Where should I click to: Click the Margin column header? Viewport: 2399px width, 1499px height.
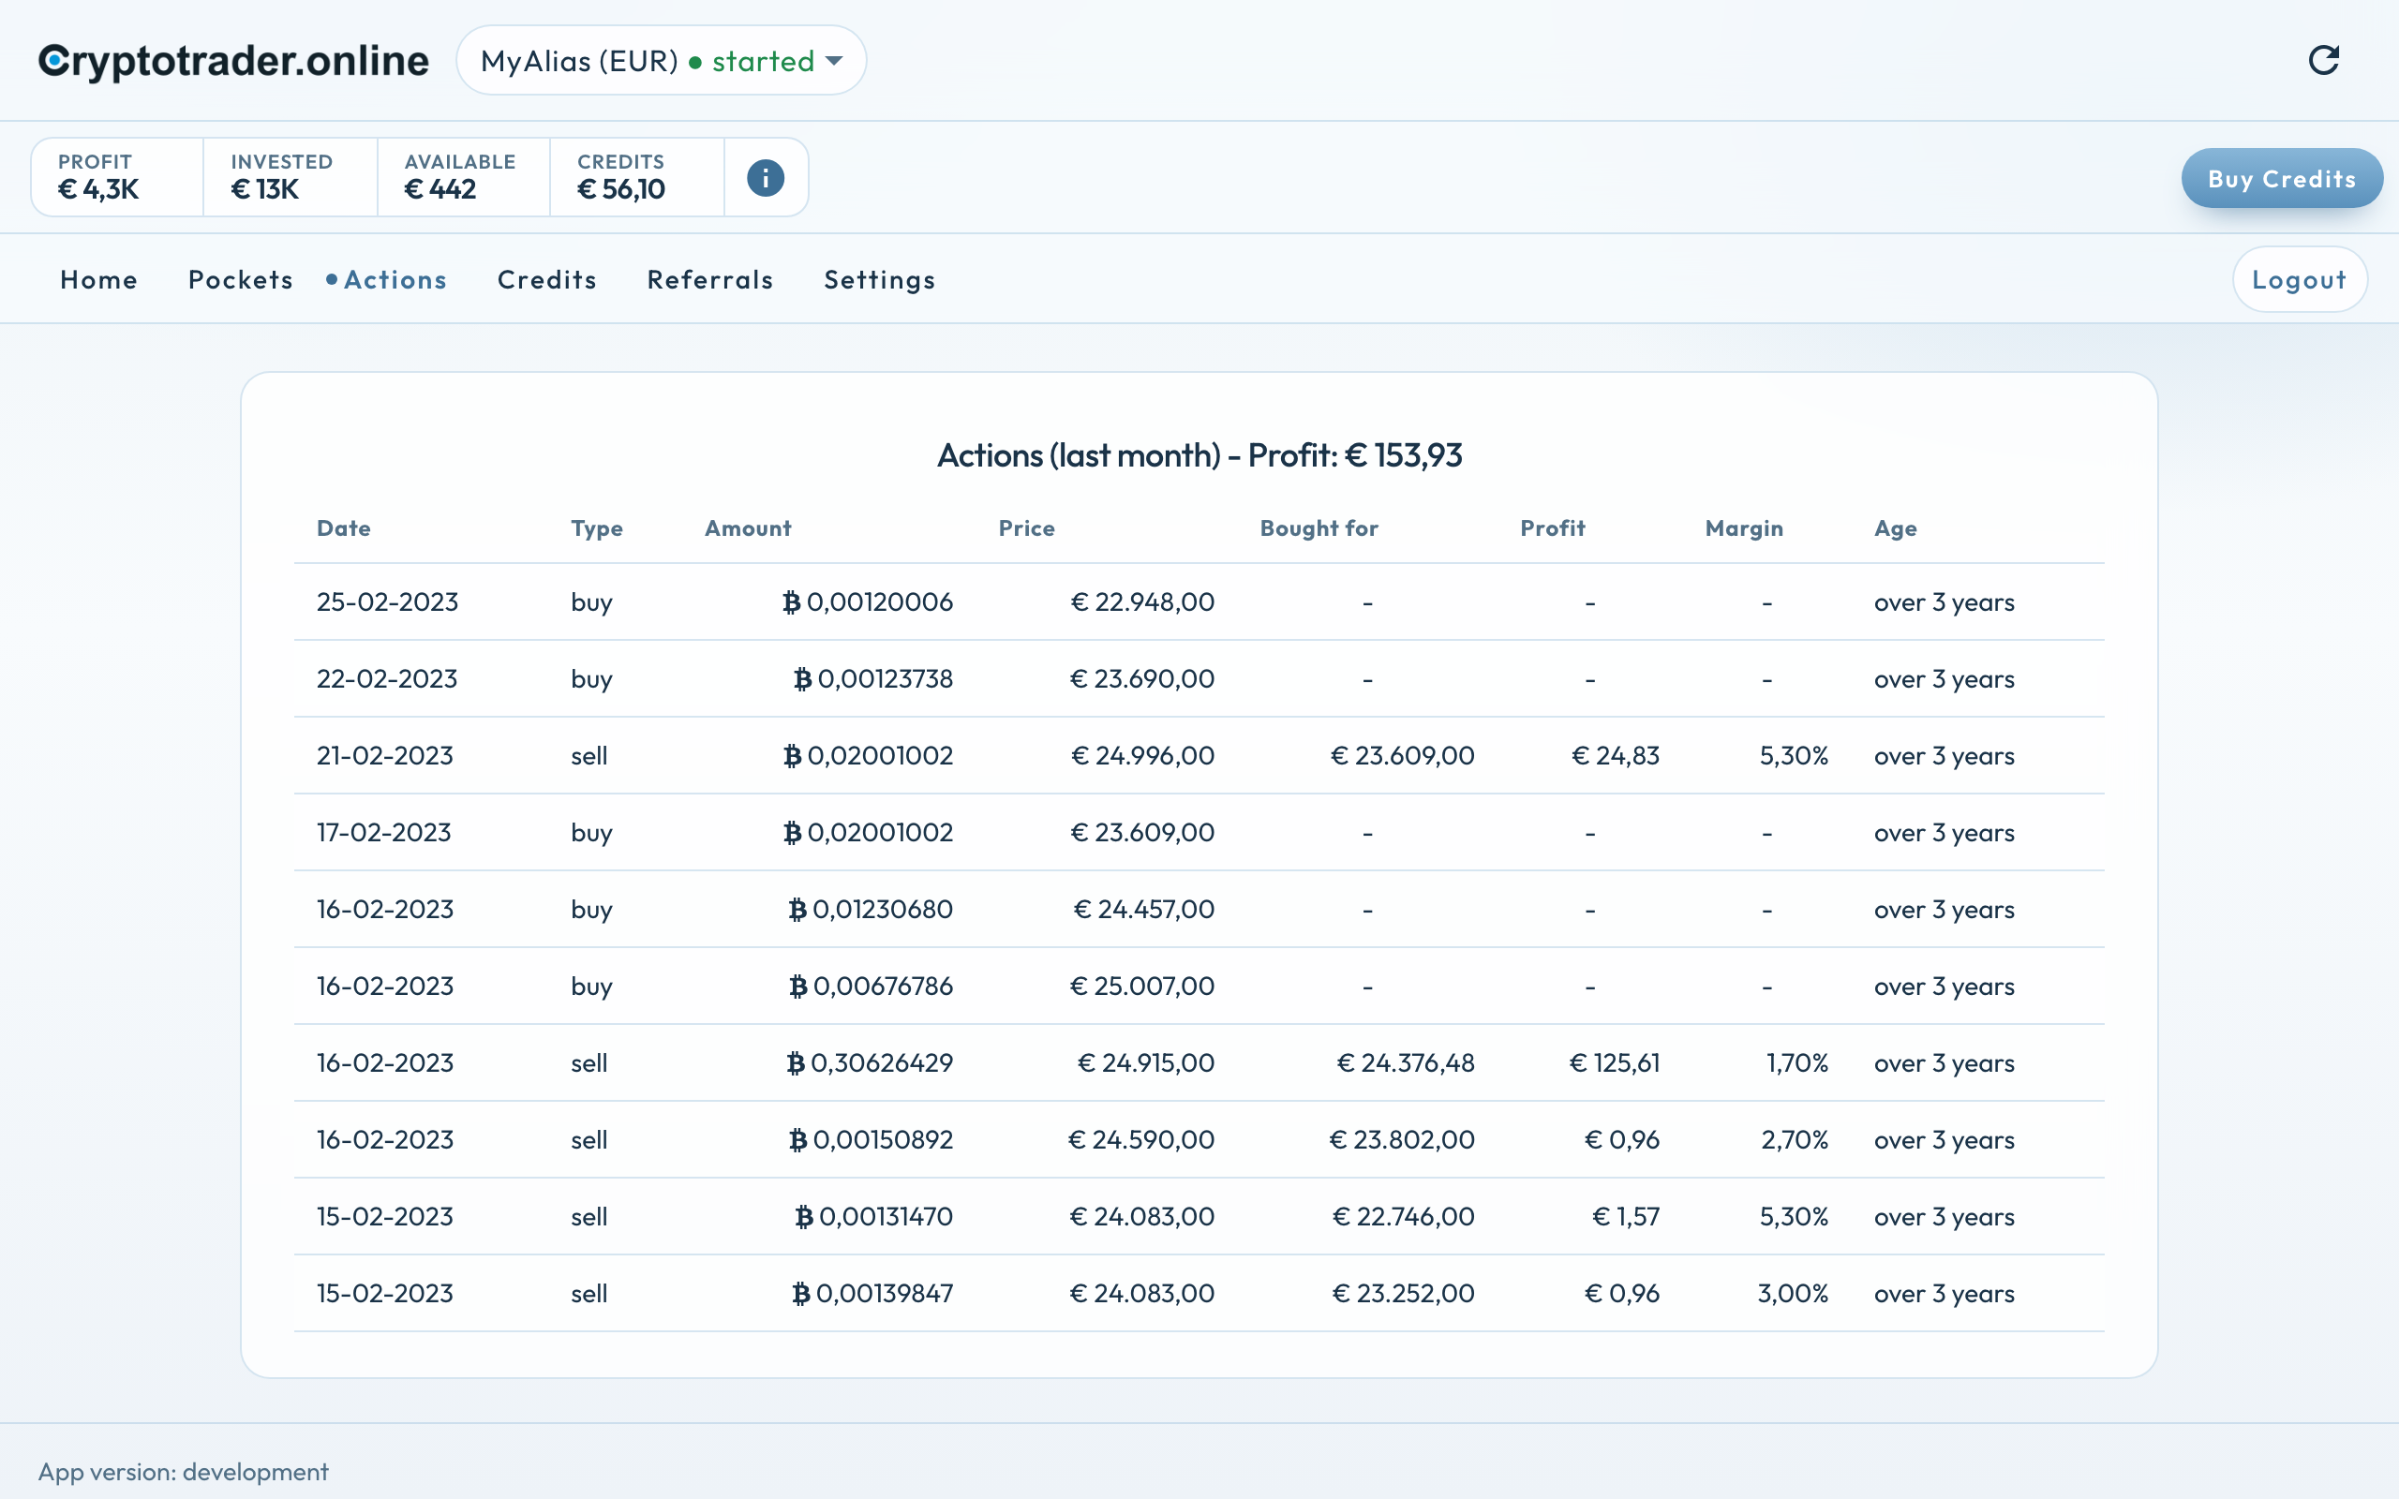point(1744,528)
